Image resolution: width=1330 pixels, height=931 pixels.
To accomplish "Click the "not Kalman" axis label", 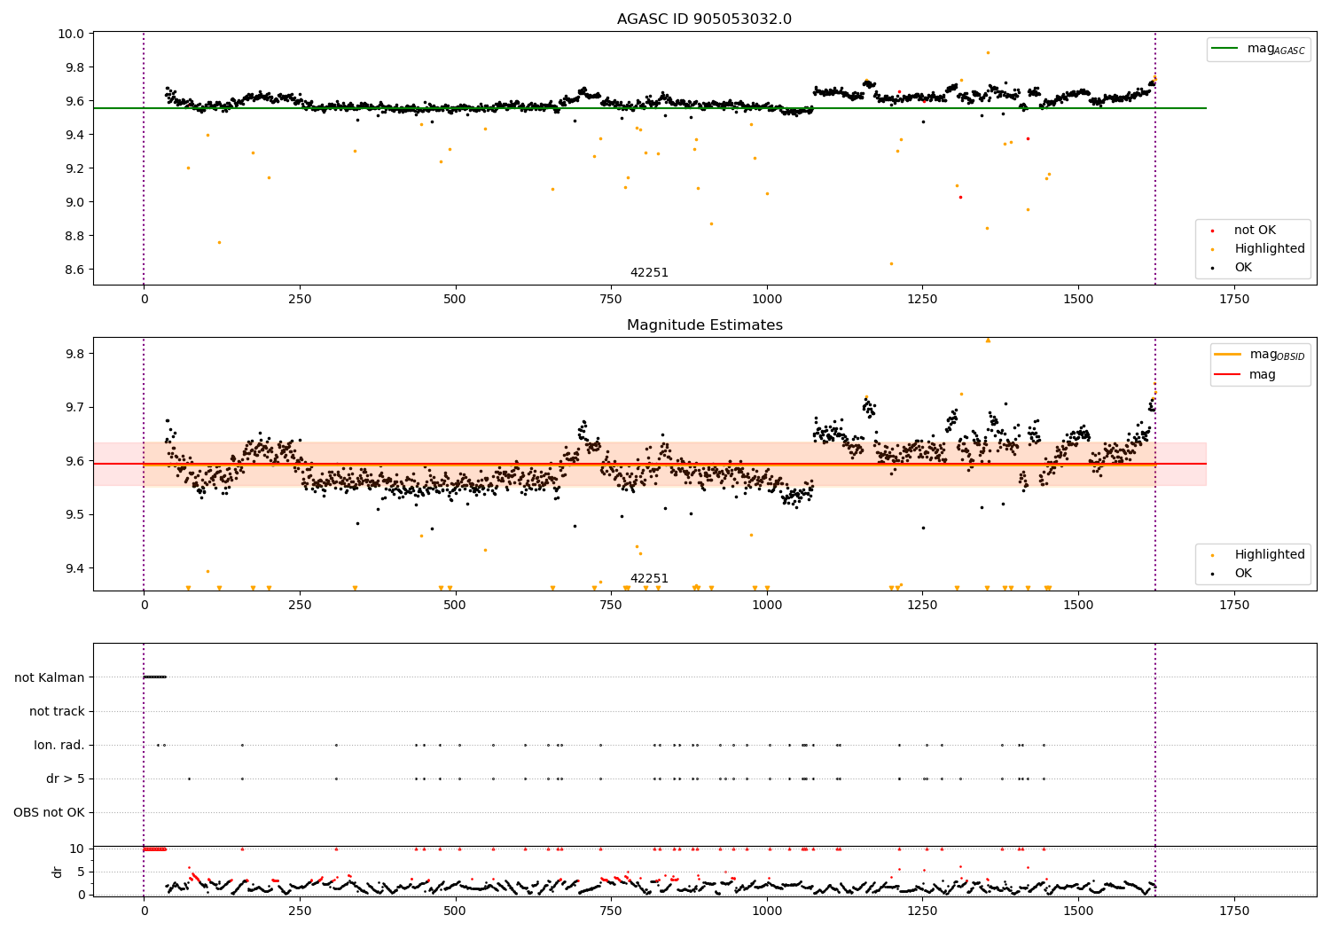I will tap(50, 677).
